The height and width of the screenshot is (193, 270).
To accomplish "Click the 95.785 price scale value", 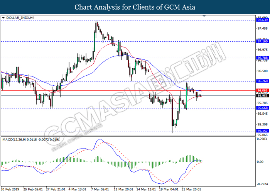I will point(262,103).
